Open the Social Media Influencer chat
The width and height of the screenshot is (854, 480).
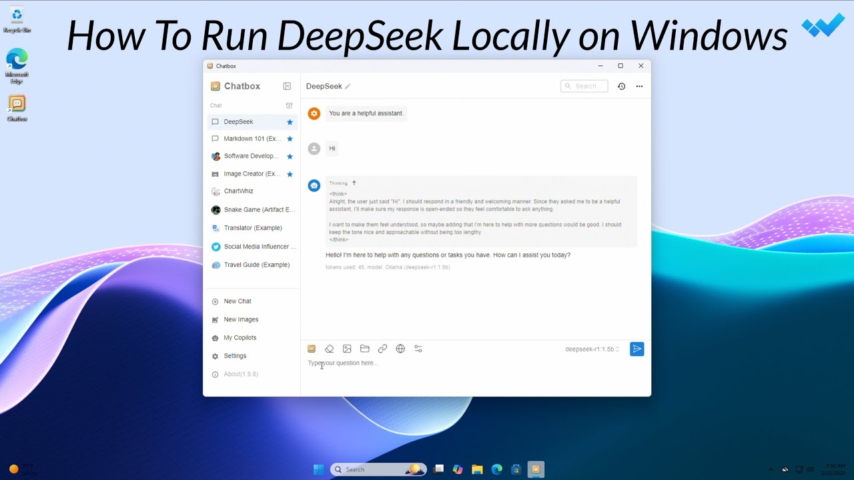tap(252, 247)
